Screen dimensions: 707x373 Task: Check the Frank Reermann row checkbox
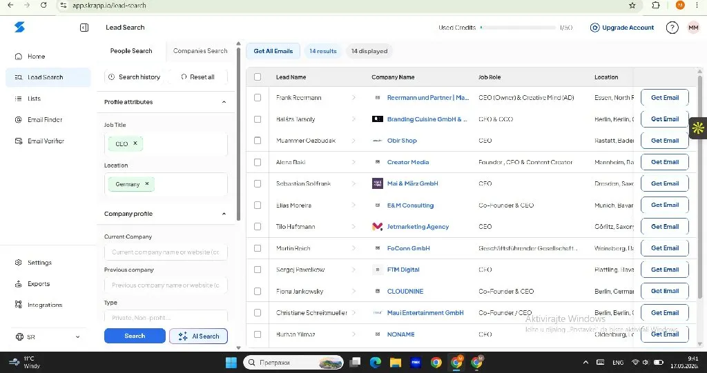[x=258, y=97]
